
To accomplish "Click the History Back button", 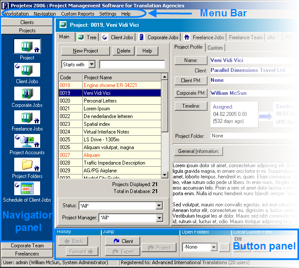I will point(73,241).
